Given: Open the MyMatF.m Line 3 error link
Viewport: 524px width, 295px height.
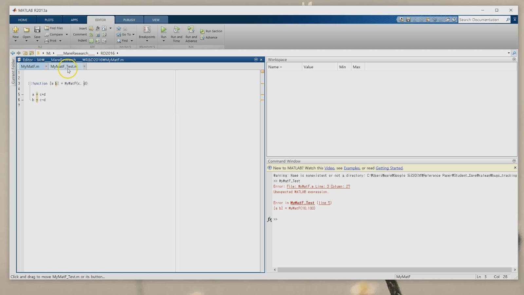Looking at the screenshot, I should [x=318, y=187].
